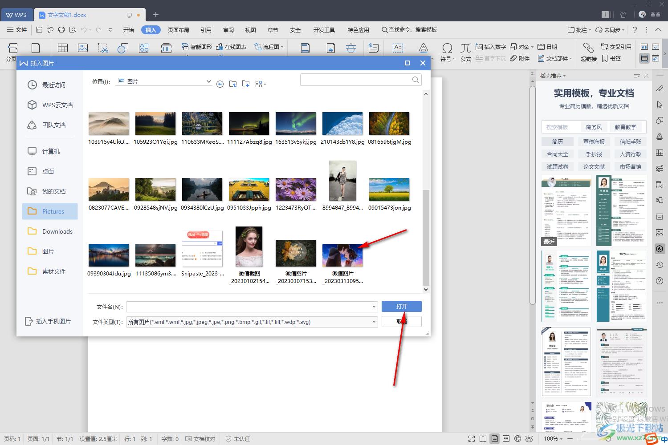Go back to previous folder in dialog
Screen dimensions: 668x445
click(x=220, y=84)
